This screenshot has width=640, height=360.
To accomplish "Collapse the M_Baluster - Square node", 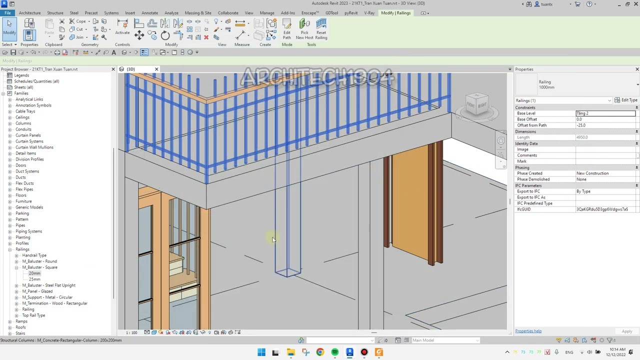I will (x=16, y=267).
